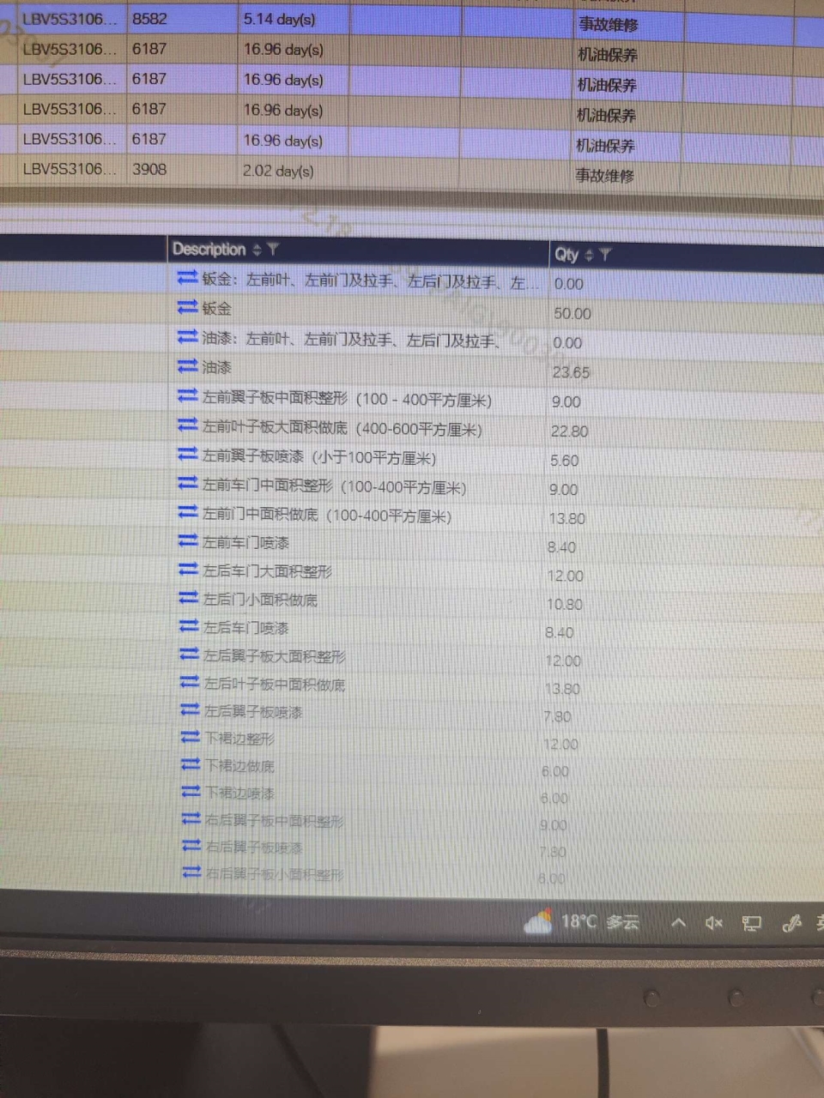824x1098 pixels.
Task: Sort the Qty column using its arrows icon
Action: click(x=589, y=255)
